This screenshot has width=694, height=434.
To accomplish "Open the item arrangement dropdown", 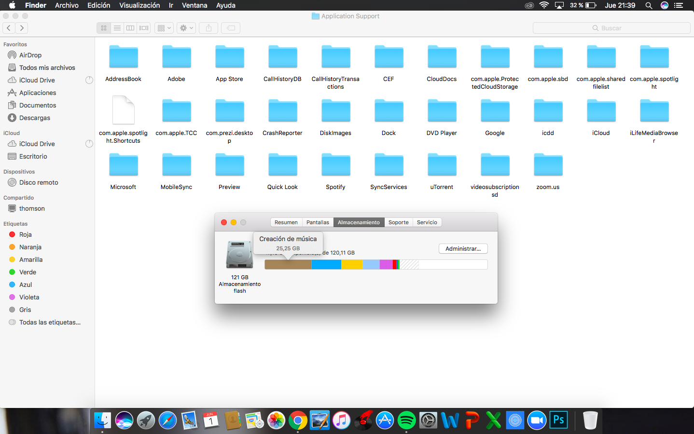I will 164,28.
